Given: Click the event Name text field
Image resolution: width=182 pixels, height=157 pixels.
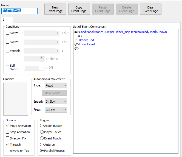Looking at the screenshot, I should tap(19, 10).
